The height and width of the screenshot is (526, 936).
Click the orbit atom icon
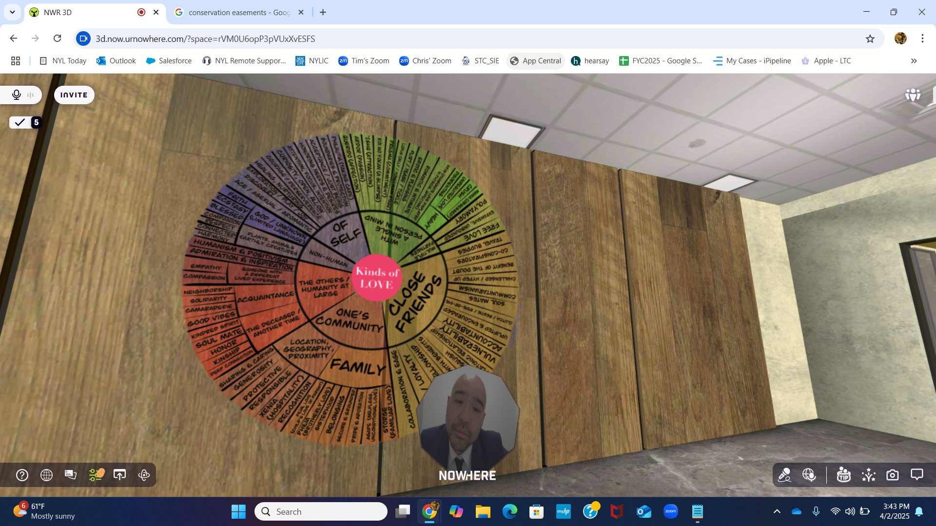[x=144, y=475]
